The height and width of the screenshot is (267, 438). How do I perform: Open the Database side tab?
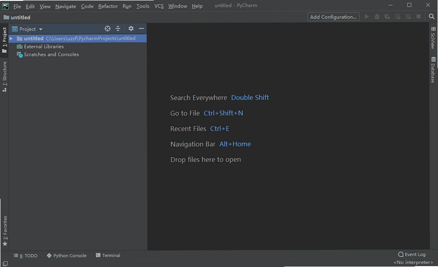coord(433,70)
